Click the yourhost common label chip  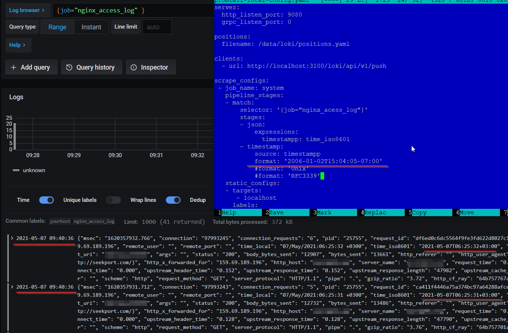pos(60,221)
